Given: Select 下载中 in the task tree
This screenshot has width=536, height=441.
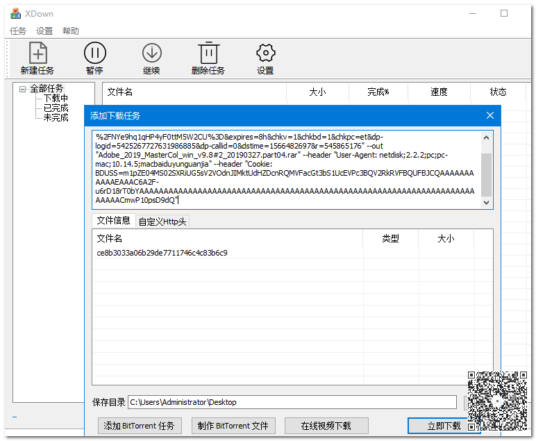Looking at the screenshot, I should (x=56, y=99).
